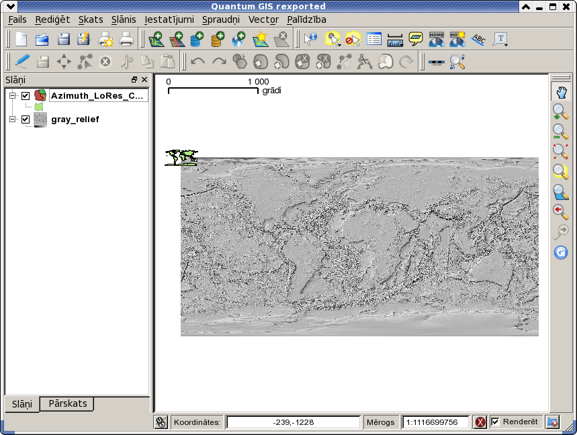The height and width of the screenshot is (435, 577).
Task: Toggle the Renderēt checkbox
Action: (x=495, y=422)
